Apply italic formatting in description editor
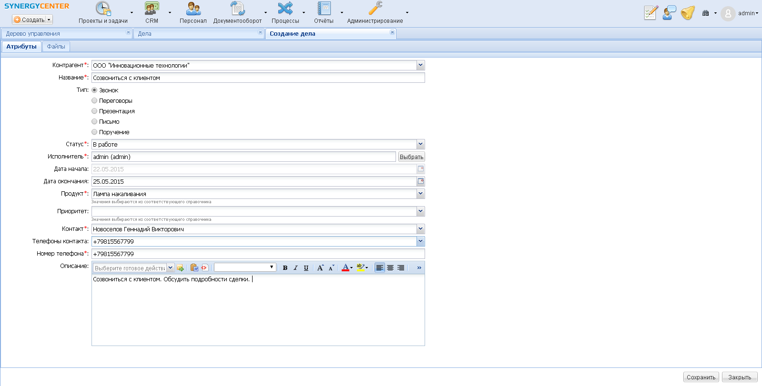Image resolution: width=762 pixels, height=386 pixels. [295, 268]
